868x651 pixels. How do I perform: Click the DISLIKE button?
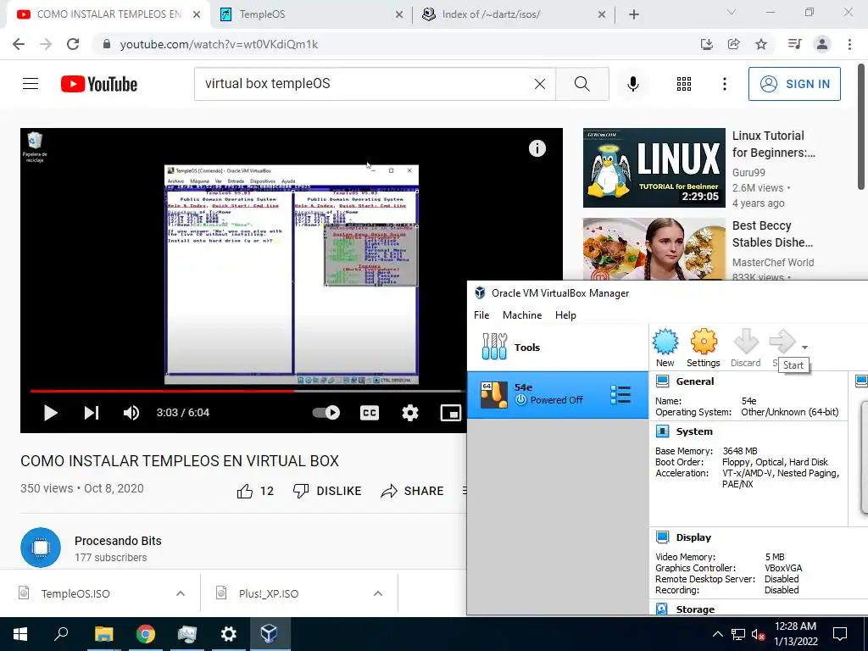pyautogui.click(x=327, y=491)
